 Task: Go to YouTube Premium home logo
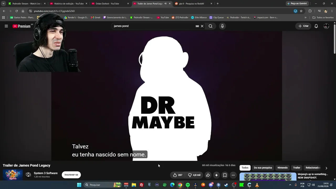click(22, 26)
